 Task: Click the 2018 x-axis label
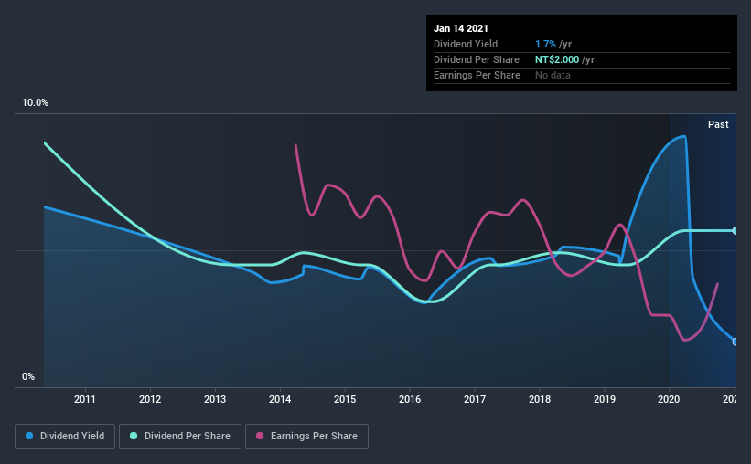coord(540,399)
